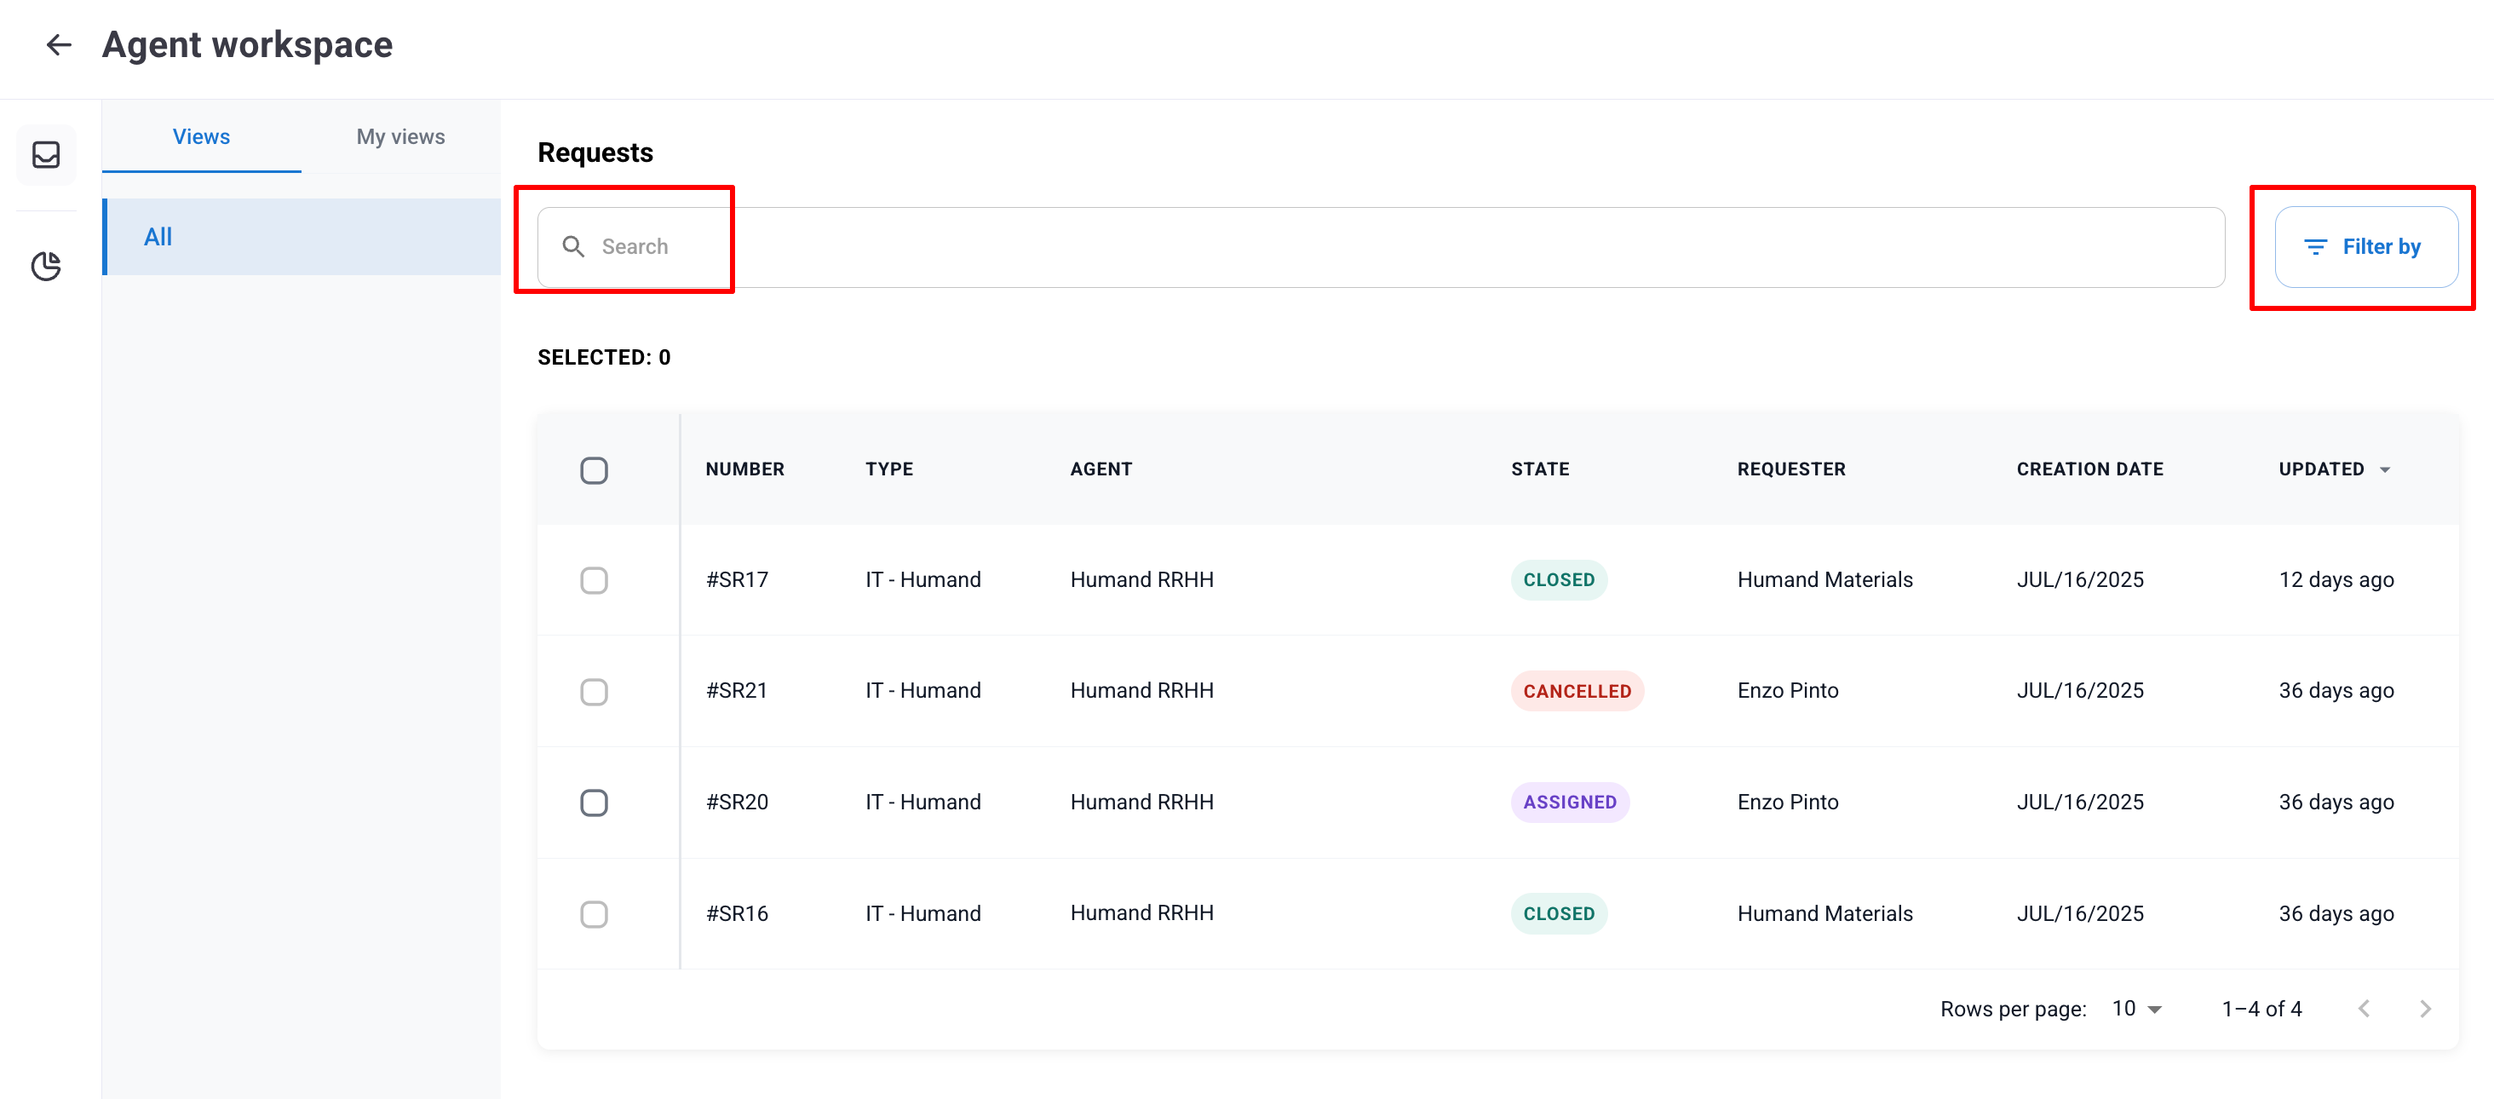2494x1099 pixels.
Task: Open the pie chart reports icon
Action: pyautogui.click(x=45, y=265)
